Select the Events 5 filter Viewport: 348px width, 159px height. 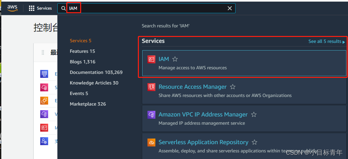[79, 93]
